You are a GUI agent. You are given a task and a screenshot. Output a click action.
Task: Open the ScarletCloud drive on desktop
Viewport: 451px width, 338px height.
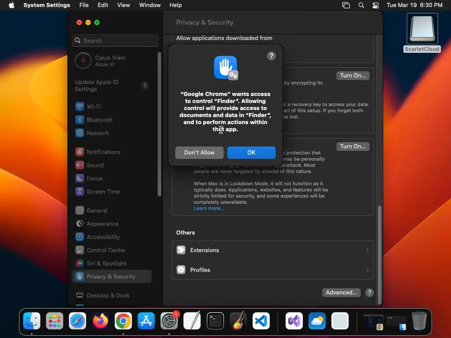422,33
